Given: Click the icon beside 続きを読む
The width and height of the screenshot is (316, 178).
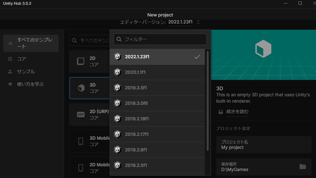Looking at the screenshot, I should pyautogui.click(x=221, y=112).
